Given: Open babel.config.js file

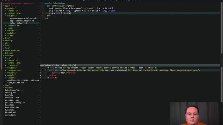Looking at the screenshot, I should [14, 90].
